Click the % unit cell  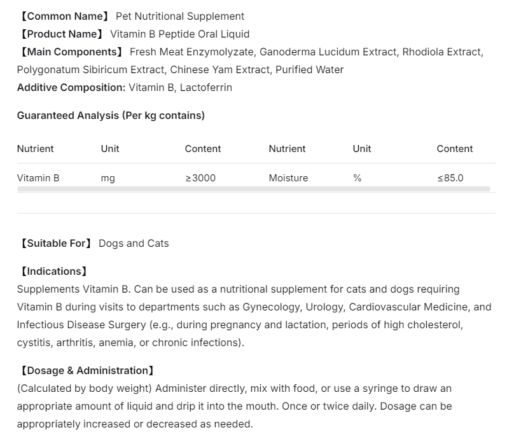tap(358, 178)
